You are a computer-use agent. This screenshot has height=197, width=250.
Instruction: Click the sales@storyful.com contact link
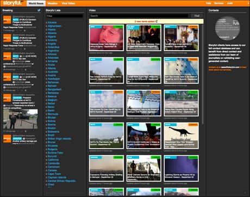230,67
